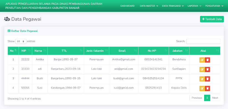The width and height of the screenshot is (228, 109).
Task: Expand the Data Transaksi menu
Action: [x=173, y=6]
